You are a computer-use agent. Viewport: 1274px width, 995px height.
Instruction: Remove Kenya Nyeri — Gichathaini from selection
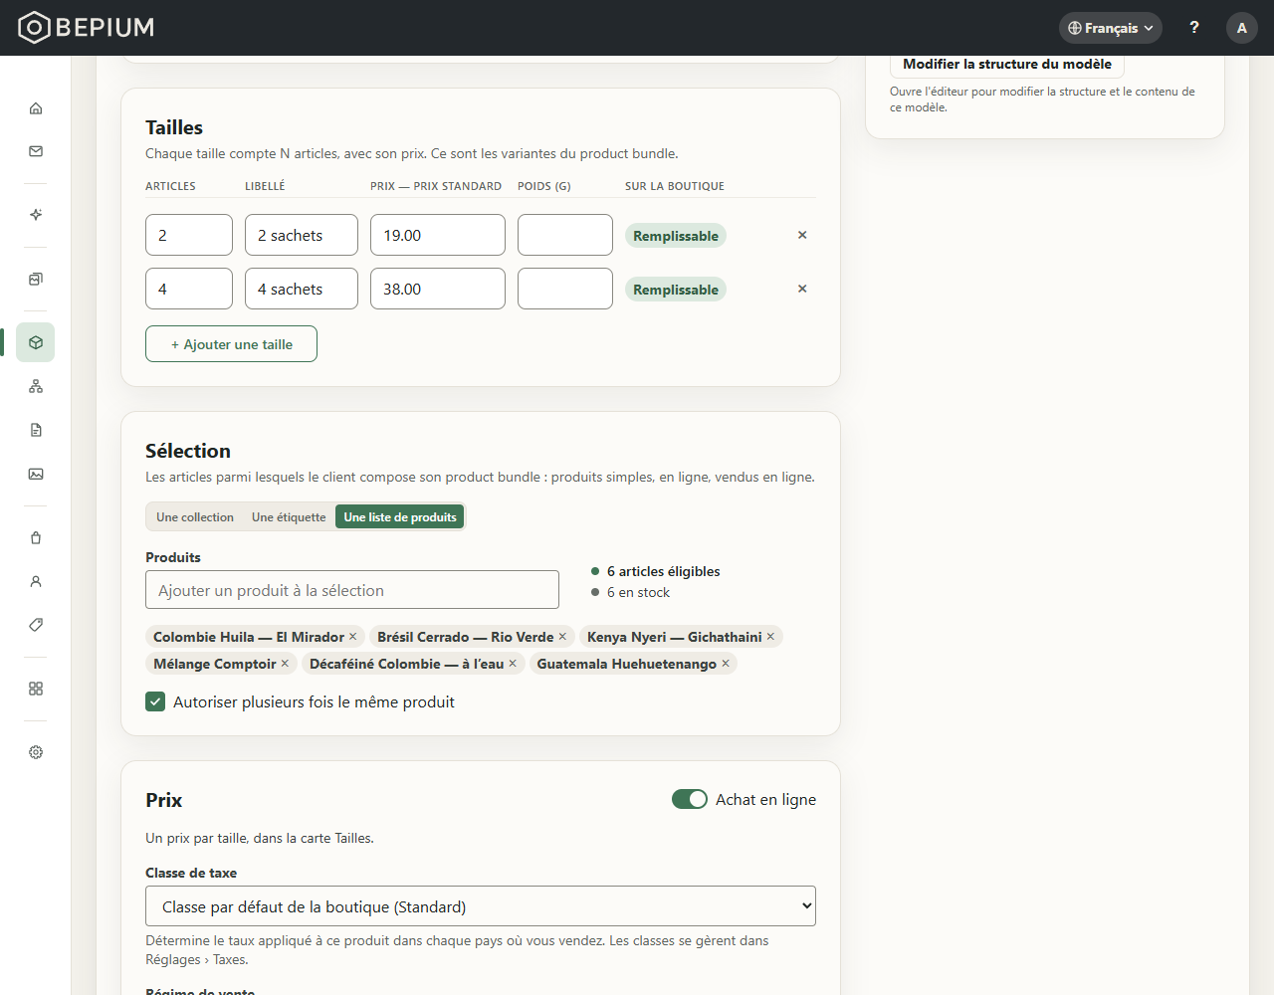click(x=770, y=637)
